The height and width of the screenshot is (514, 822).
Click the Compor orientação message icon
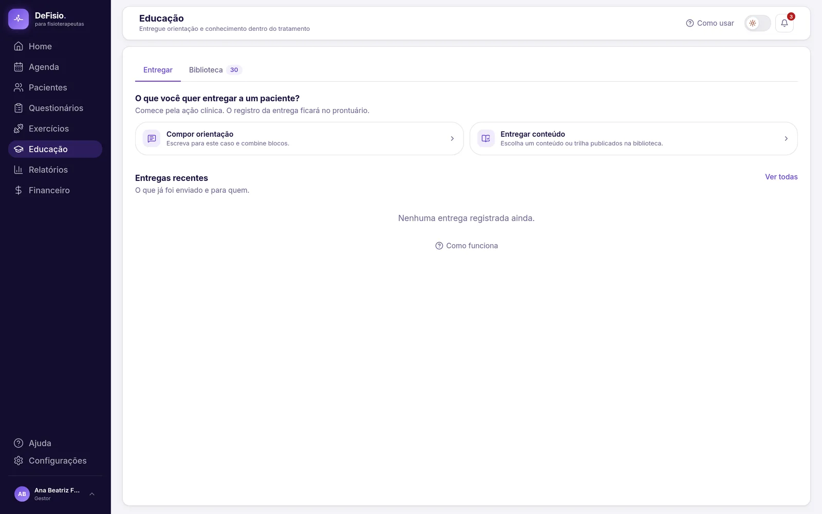pos(152,138)
